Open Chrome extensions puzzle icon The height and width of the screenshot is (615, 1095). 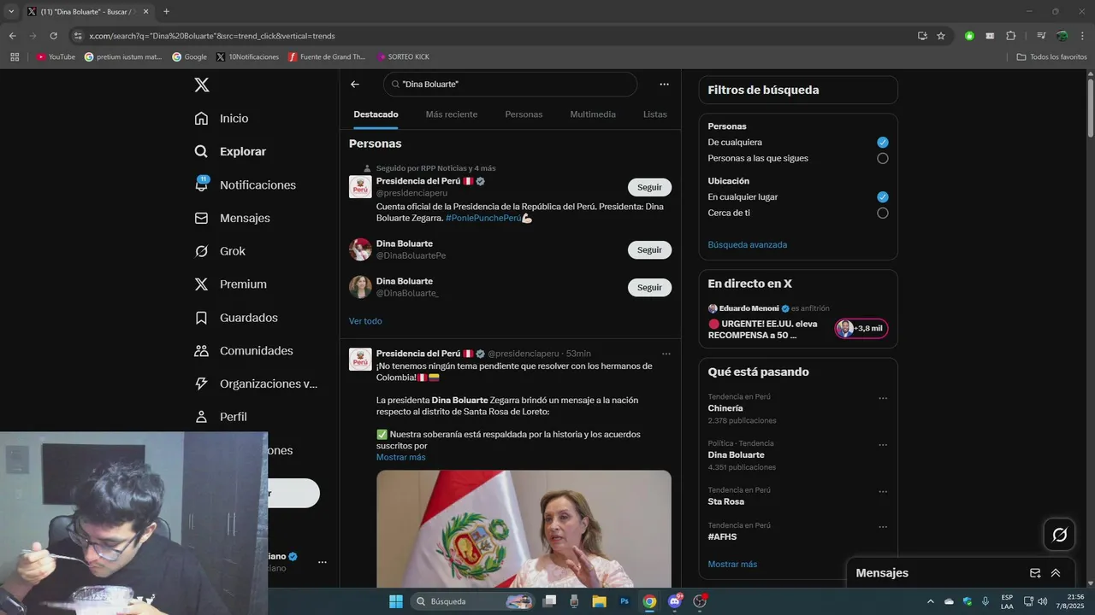pos(1011,36)
